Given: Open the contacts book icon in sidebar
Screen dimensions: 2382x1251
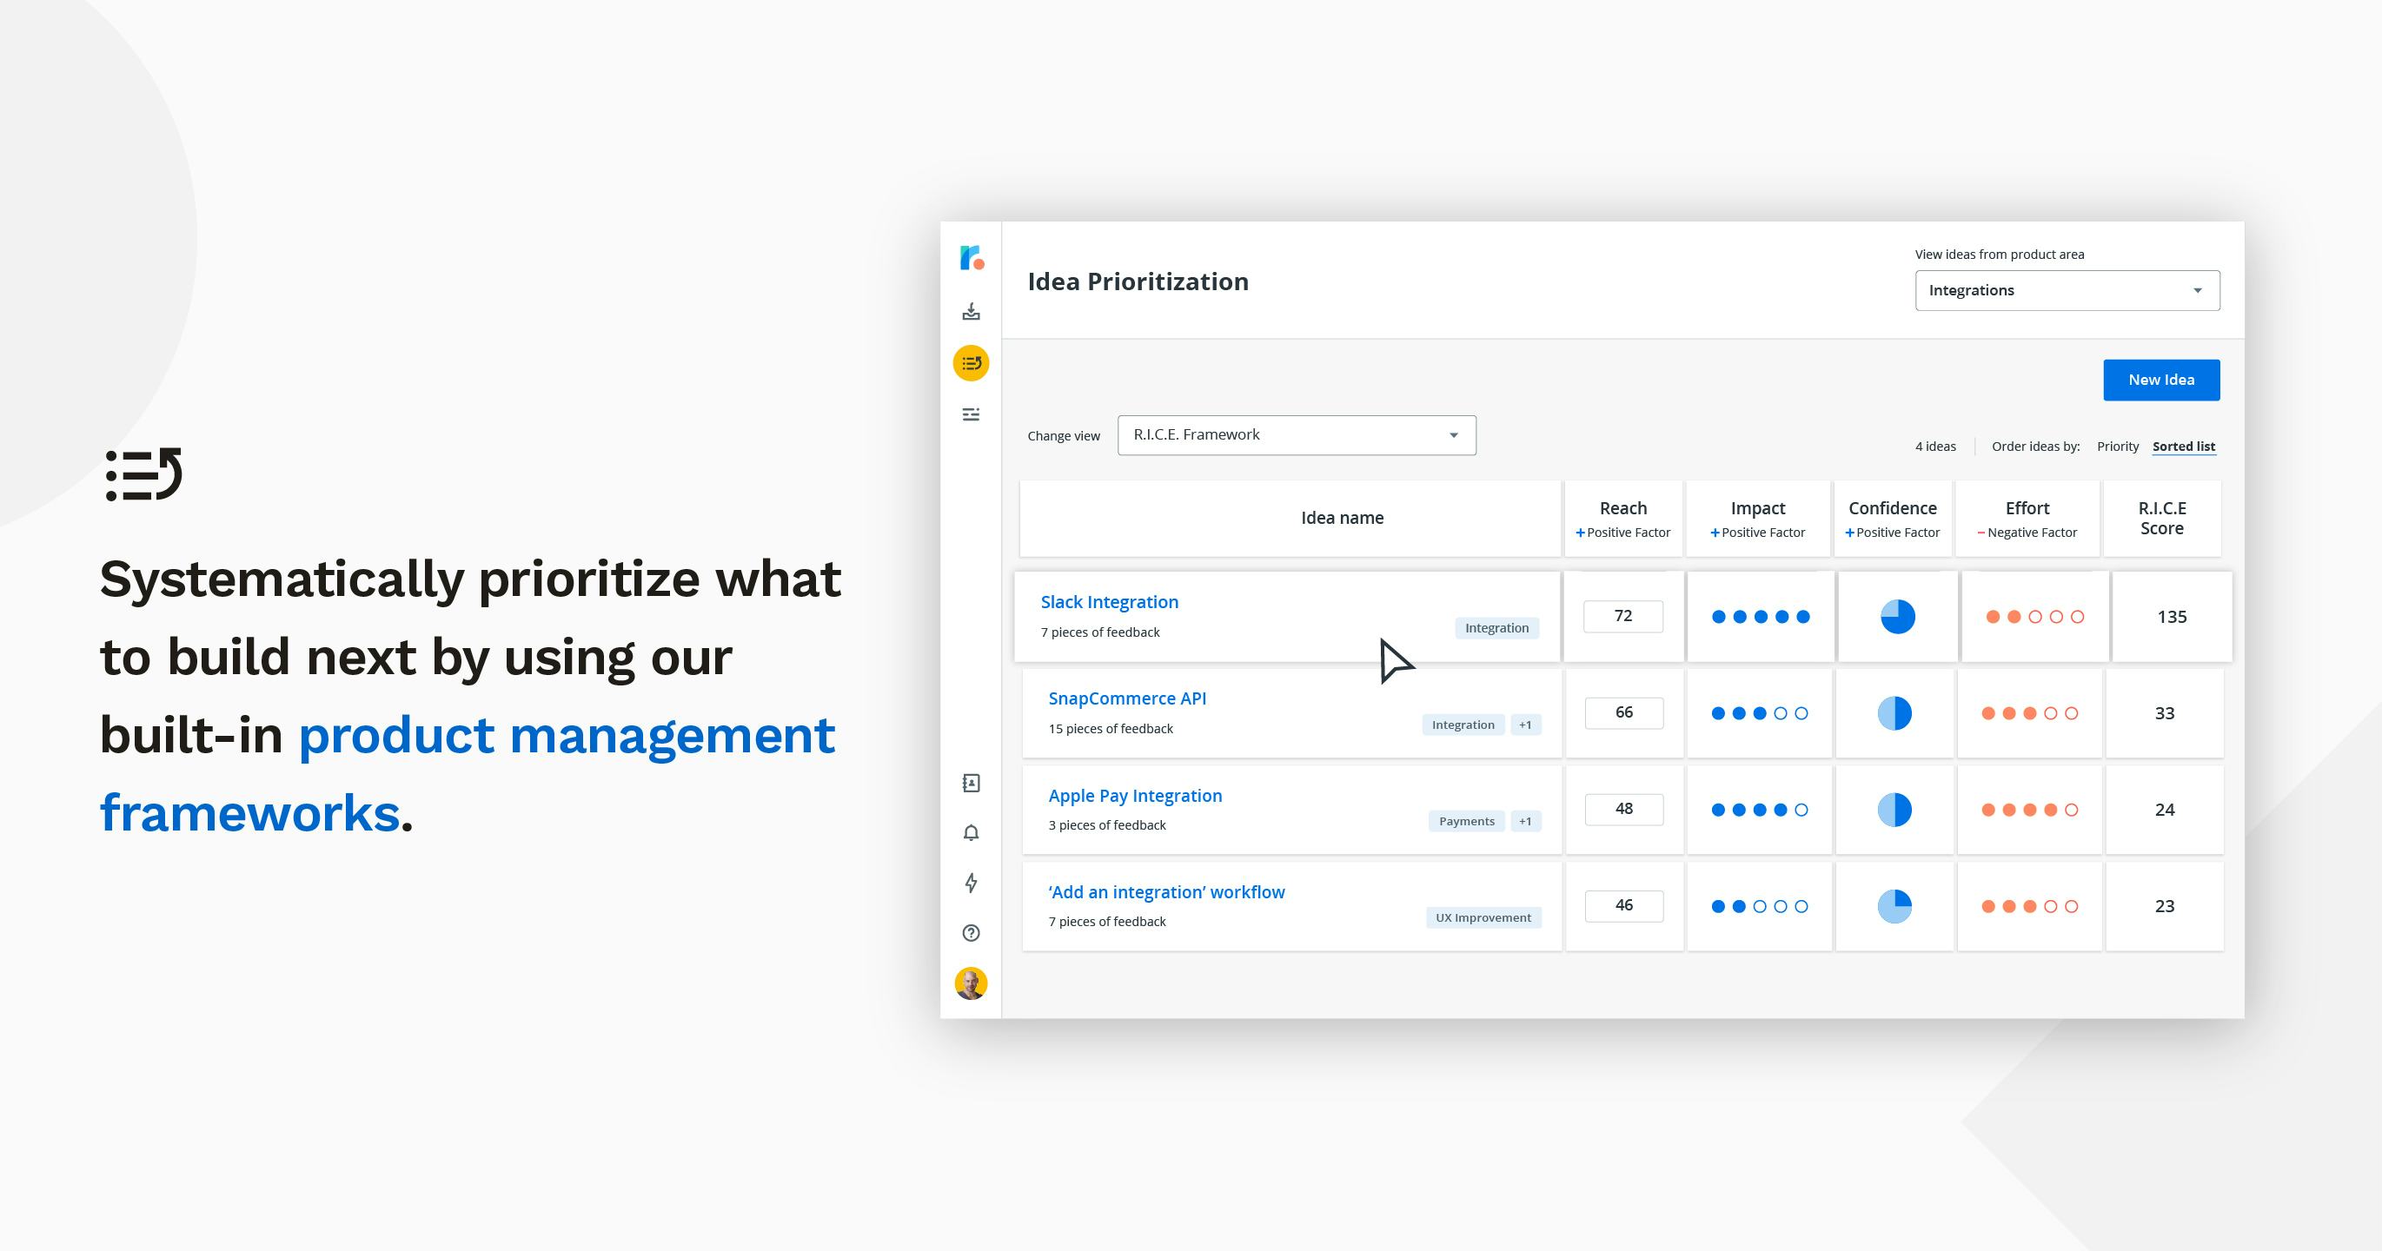Looking at the screenshot, I should pos(971,783).
